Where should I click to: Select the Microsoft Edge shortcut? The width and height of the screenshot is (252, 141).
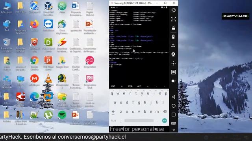(x=34, y=99)
